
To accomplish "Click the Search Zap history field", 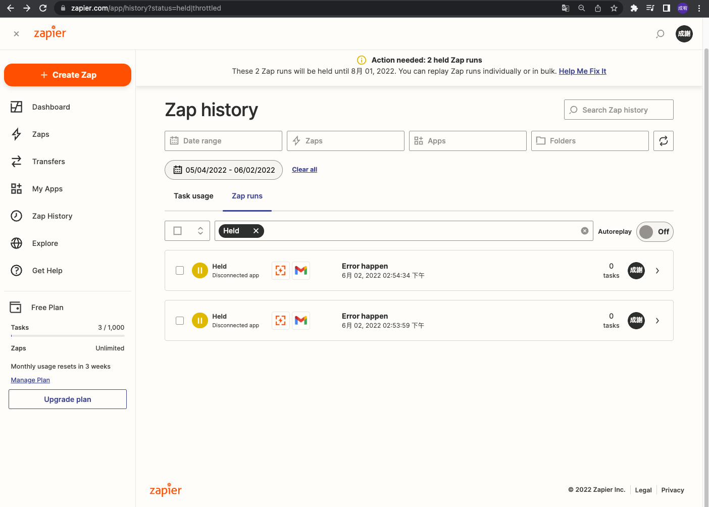I will click(619, 110).
